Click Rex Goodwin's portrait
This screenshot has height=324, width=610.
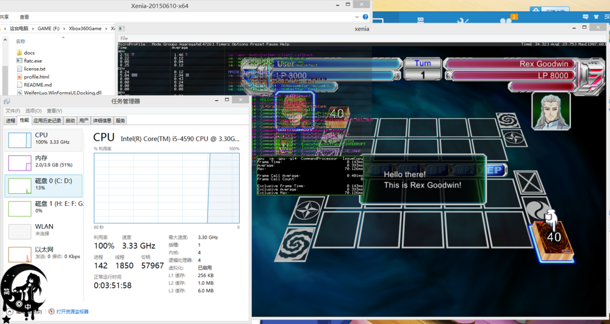(x=551, y=111)
